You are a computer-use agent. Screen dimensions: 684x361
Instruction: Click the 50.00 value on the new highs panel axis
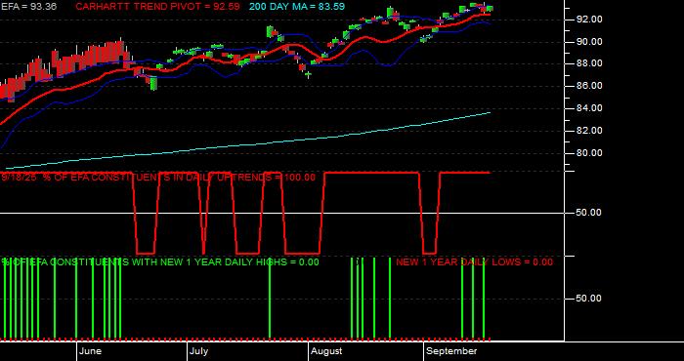click(589, 299)
